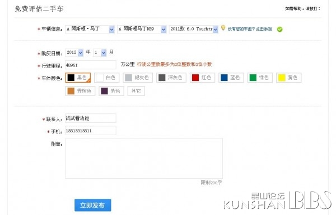Image resolution: width=336 pixels, height=215 pixels.
Task: Expand the purchase year dropdown 2012
Action: click(74, 52)
